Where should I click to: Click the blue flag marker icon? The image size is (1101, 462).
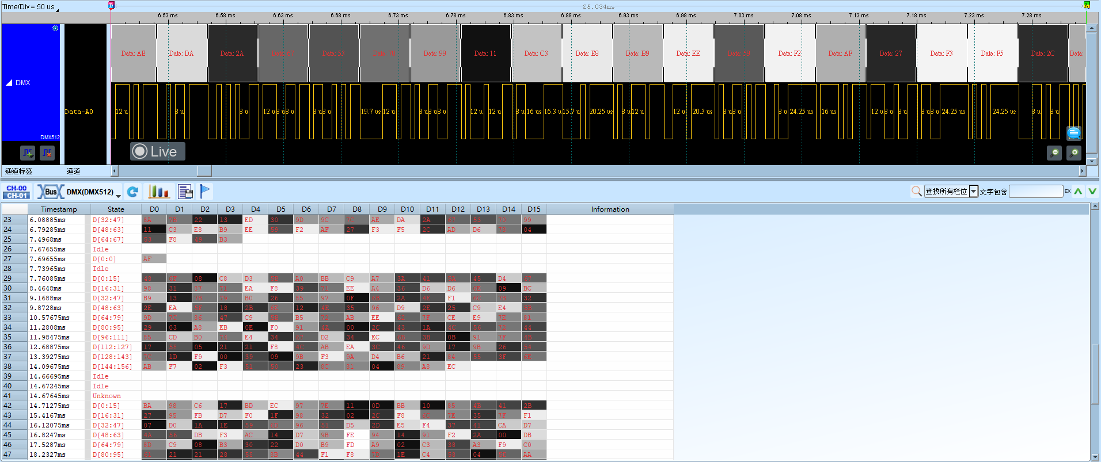(206, 191)
